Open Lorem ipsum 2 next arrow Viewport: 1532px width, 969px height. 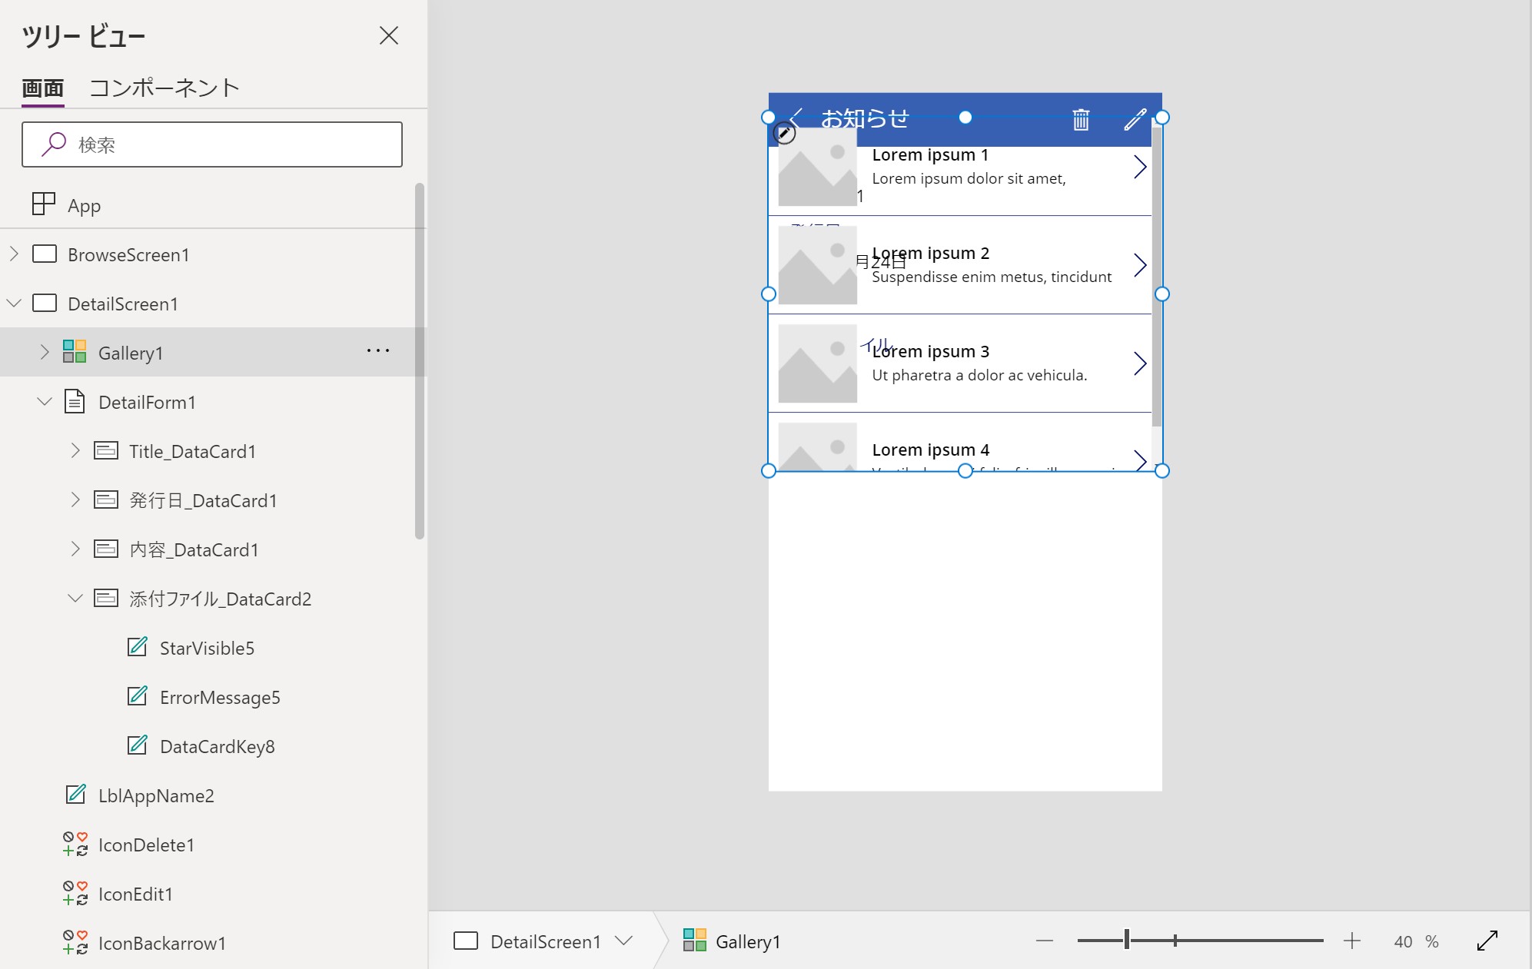(1140, 265)
